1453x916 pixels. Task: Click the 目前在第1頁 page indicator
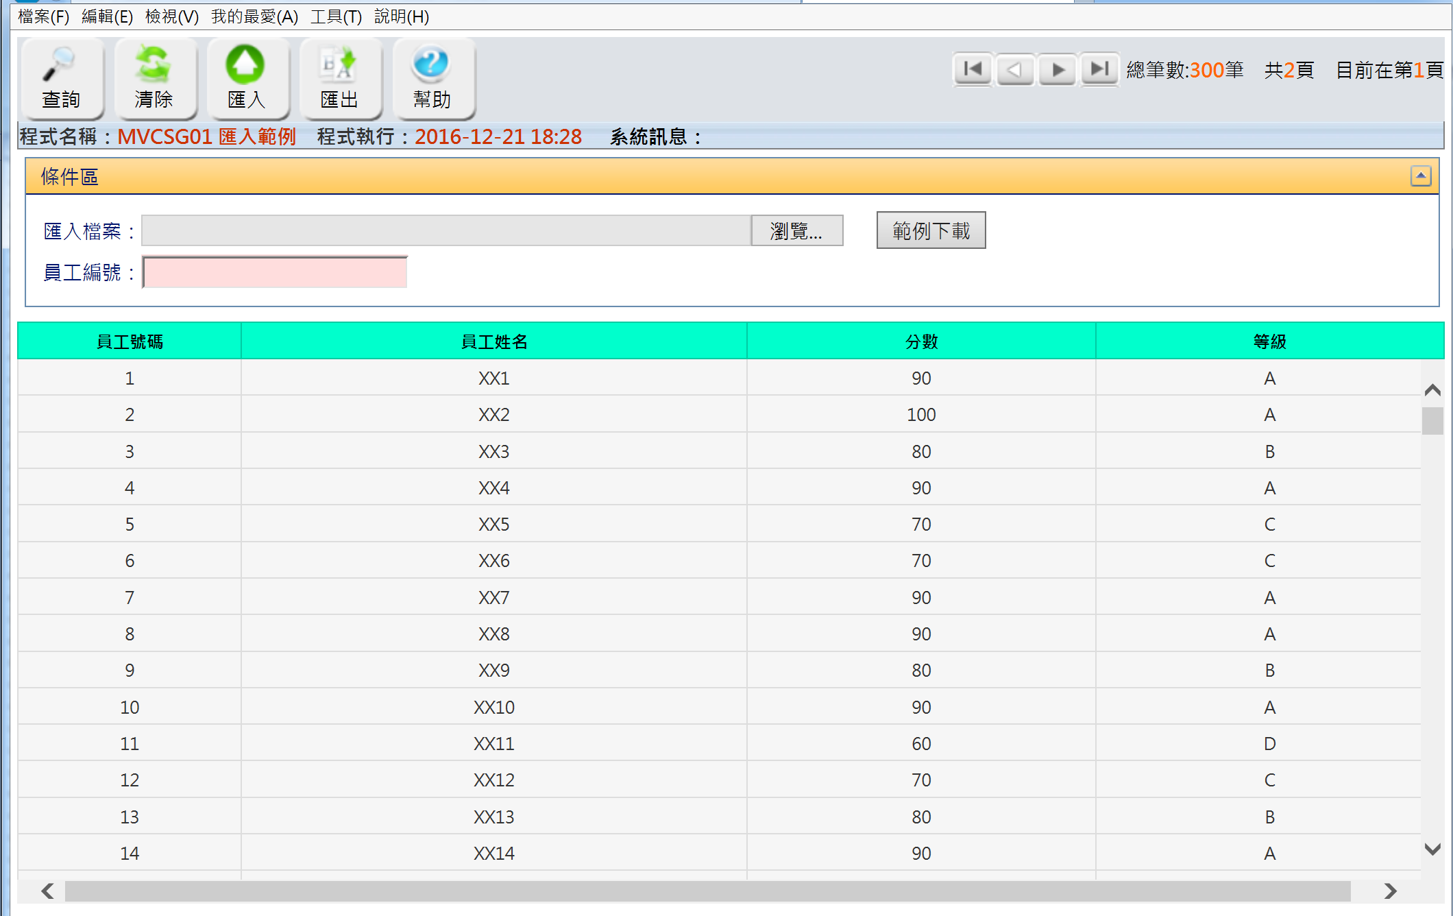tap(1390, 70)
